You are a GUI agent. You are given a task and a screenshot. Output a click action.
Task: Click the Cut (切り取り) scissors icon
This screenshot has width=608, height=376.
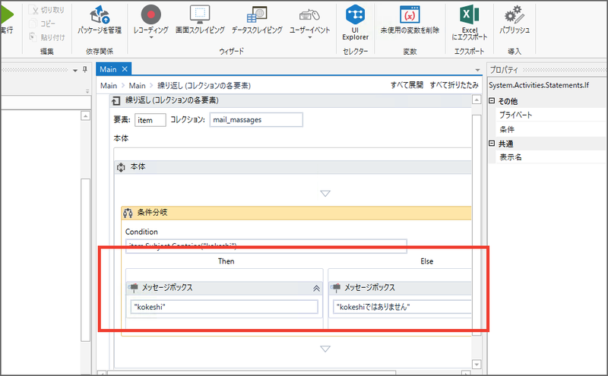tap(34, 10)
